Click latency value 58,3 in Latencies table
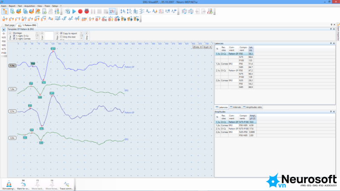This screenshot has height=191, width=340. [251, 54]
